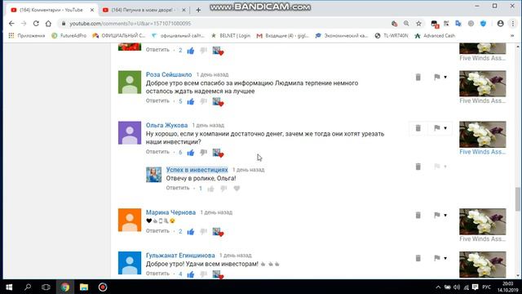This screenshot has height=294, width=522.
Task: Open Марина Чернова's channel link
Action: tap(170, 212)
